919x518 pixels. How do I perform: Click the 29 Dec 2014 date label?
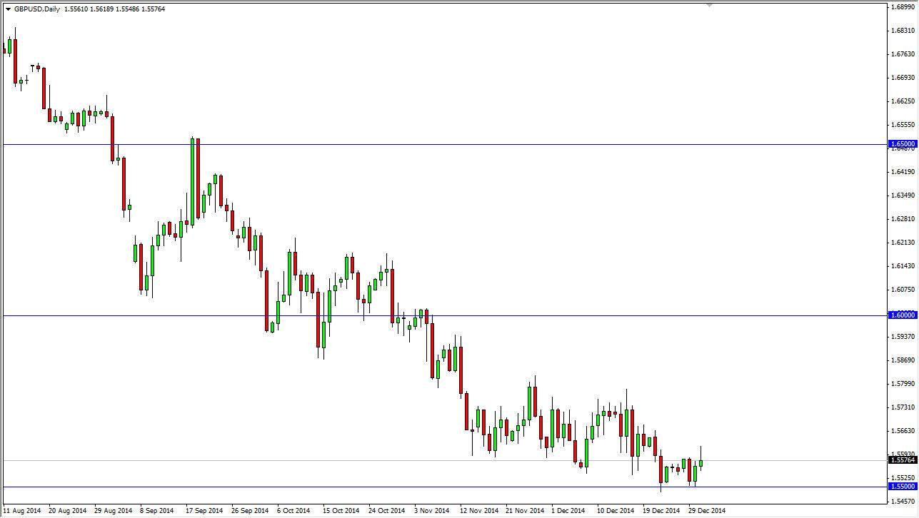(707, 511)
